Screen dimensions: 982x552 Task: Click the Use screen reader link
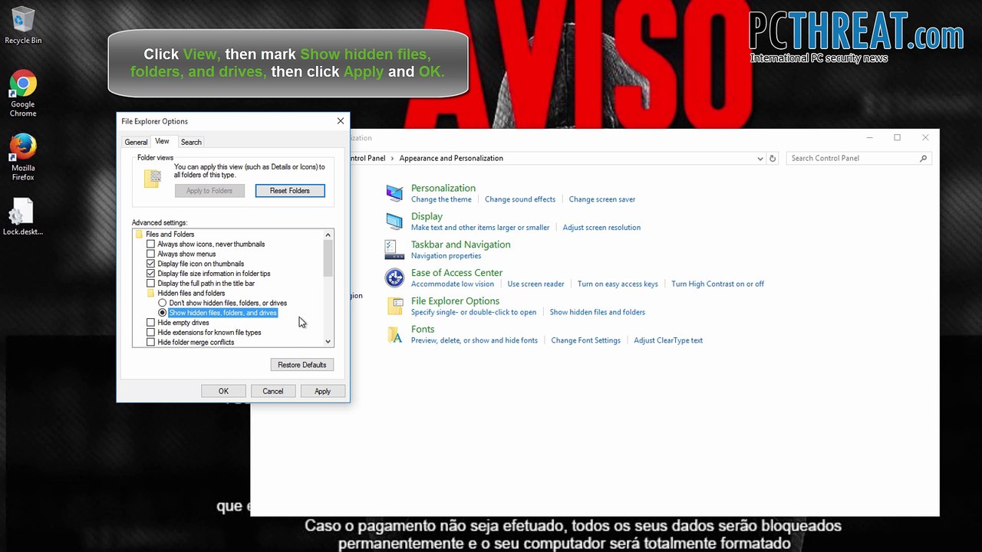(535, 284)
